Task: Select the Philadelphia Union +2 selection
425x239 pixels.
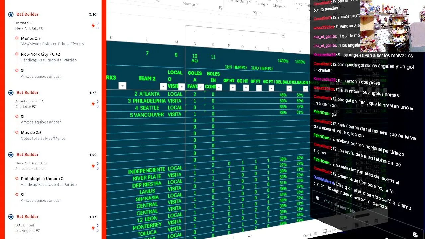Action: coord(42,179)
